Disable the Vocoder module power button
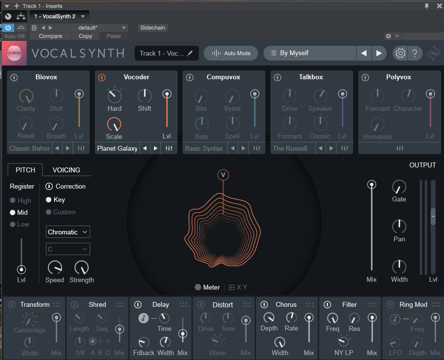Image resolution: width=444 pixels, height=360 pixels. point(102,77)
